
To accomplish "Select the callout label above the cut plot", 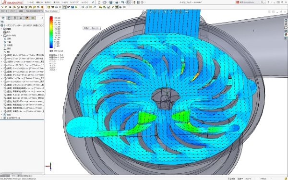I will click(92, 28).
